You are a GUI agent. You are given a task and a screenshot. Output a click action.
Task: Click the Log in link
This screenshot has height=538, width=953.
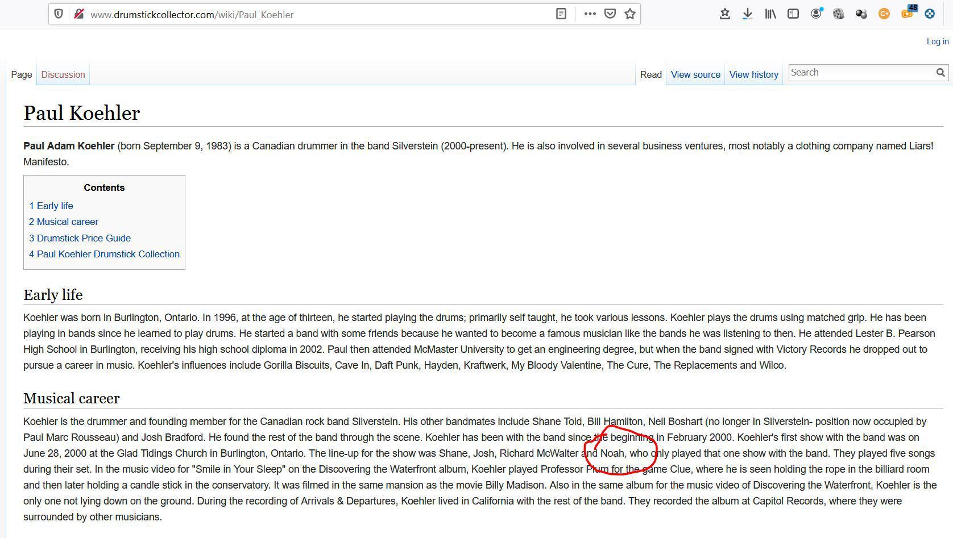[x=937, y=41]
